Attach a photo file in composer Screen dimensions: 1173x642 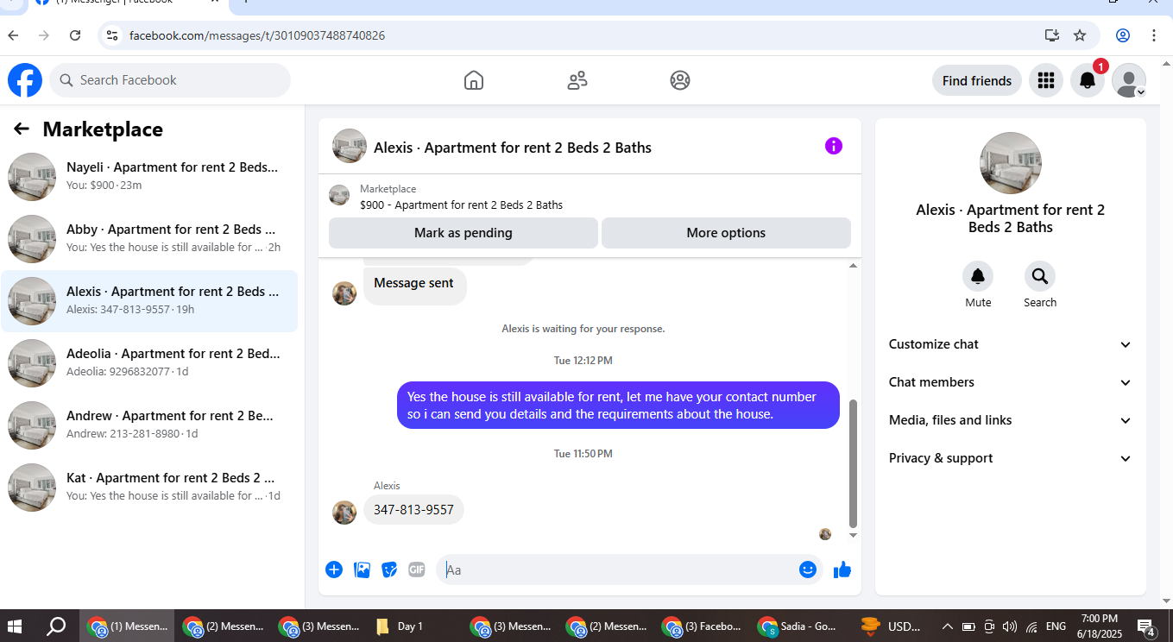pos(363,570)
